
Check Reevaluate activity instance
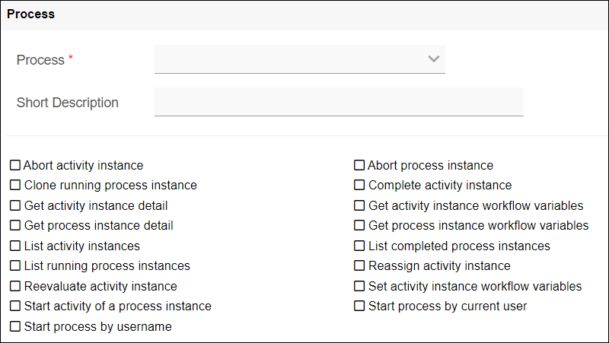(x=15, y=286)
